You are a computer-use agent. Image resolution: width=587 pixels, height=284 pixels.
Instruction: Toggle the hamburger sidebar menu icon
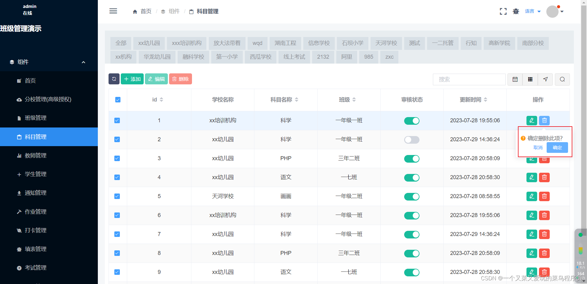click(113, 11)
